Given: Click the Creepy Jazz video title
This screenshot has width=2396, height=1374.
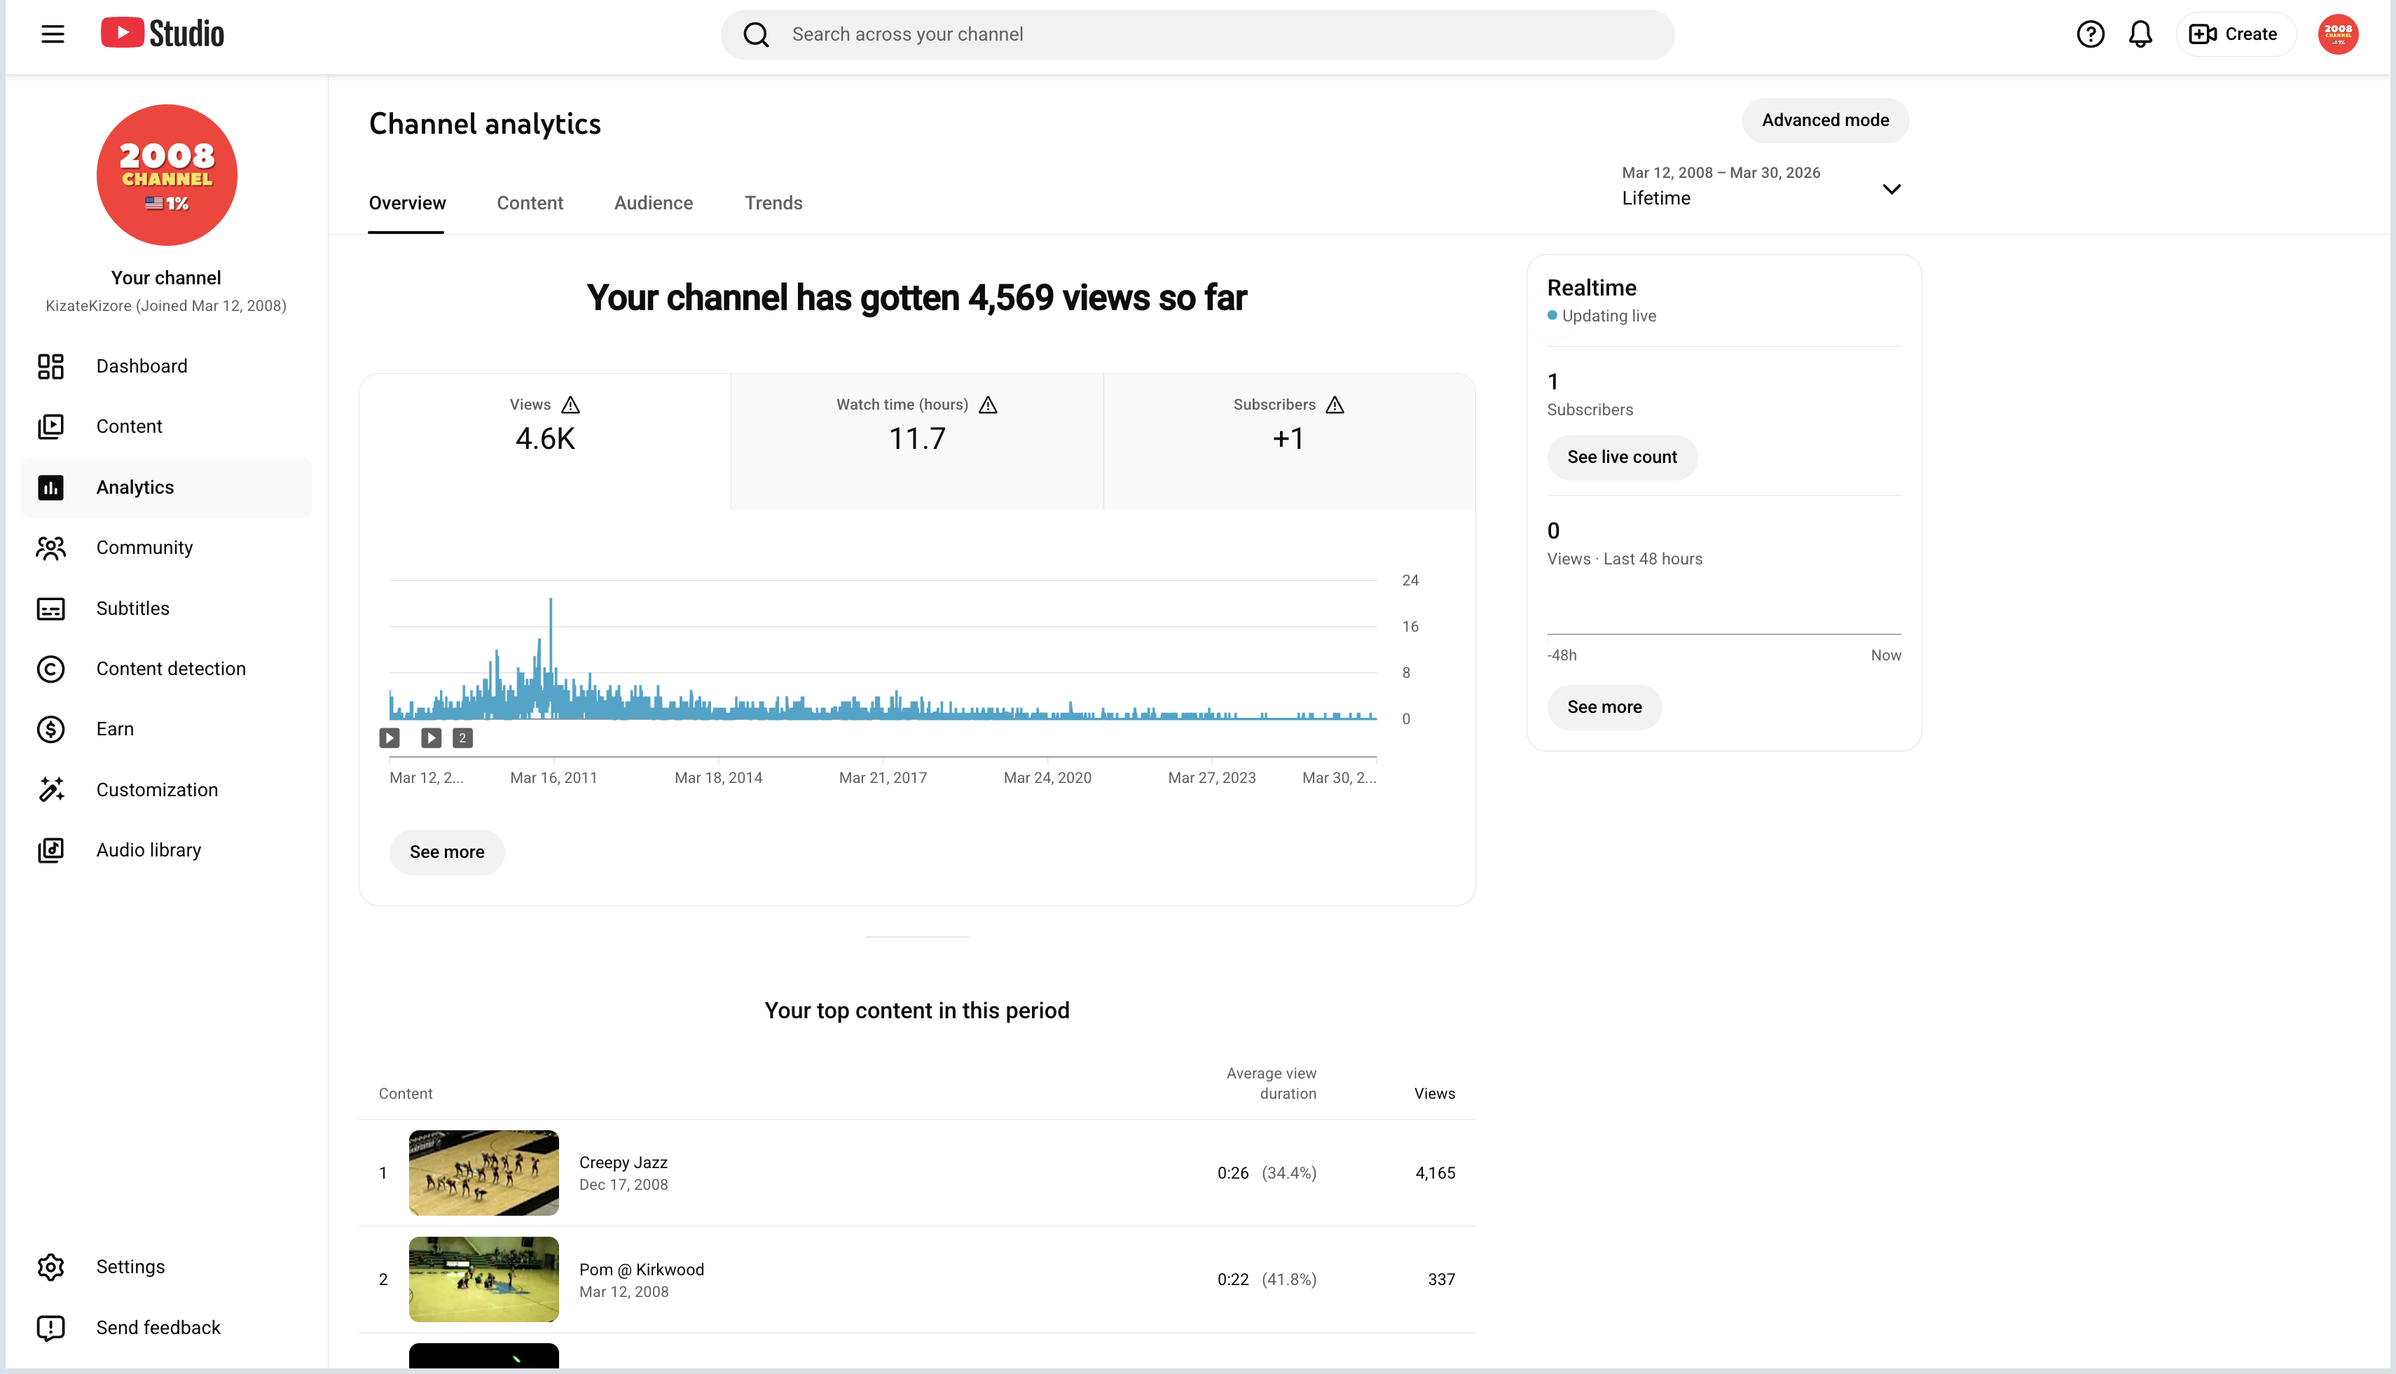Looking at the screenshot, I should [x=623, y=1163].
